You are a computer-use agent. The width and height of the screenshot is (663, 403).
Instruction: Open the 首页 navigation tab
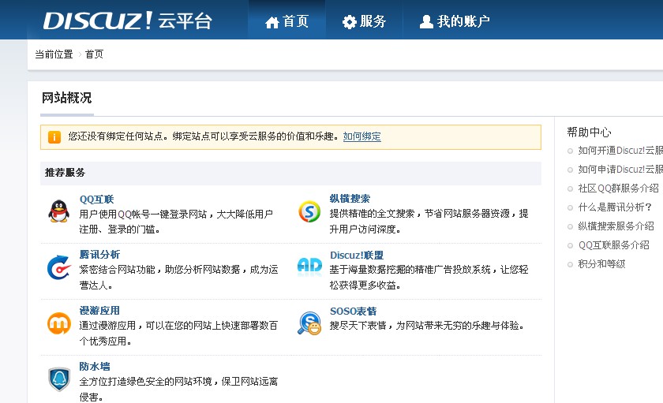(x=287, y=21)
